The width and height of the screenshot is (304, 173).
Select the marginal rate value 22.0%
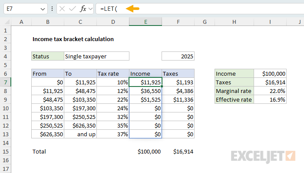point(270,91)
